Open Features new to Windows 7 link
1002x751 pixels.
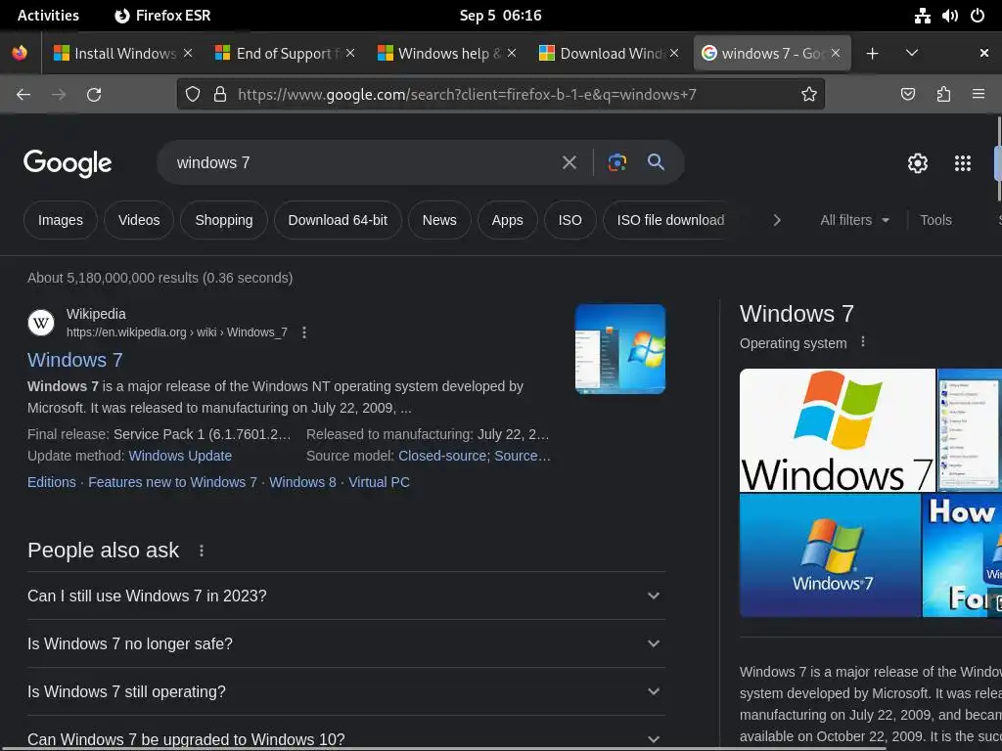(172, 483)
